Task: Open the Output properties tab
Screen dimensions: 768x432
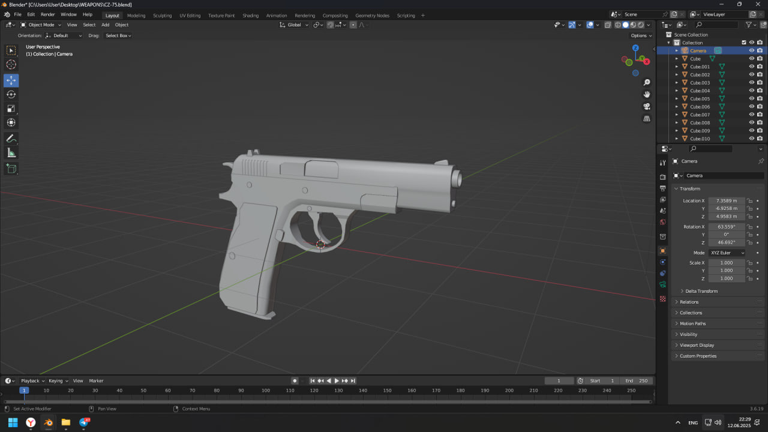Action: [x=662, y=188]
